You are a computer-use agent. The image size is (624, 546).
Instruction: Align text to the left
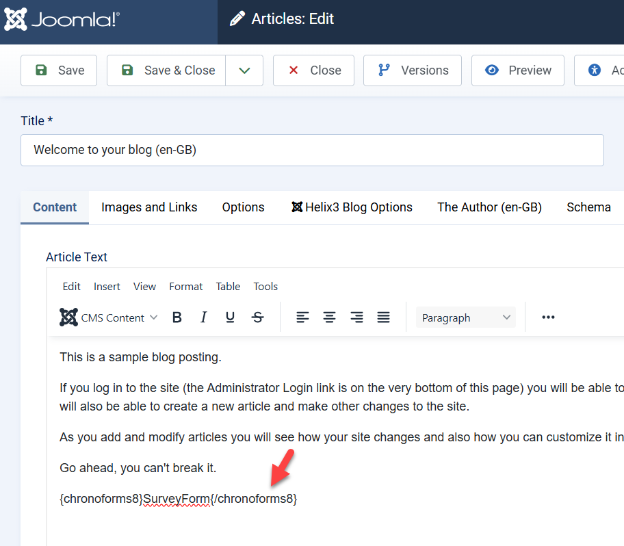pyautogui.click(x=302, y=317)
